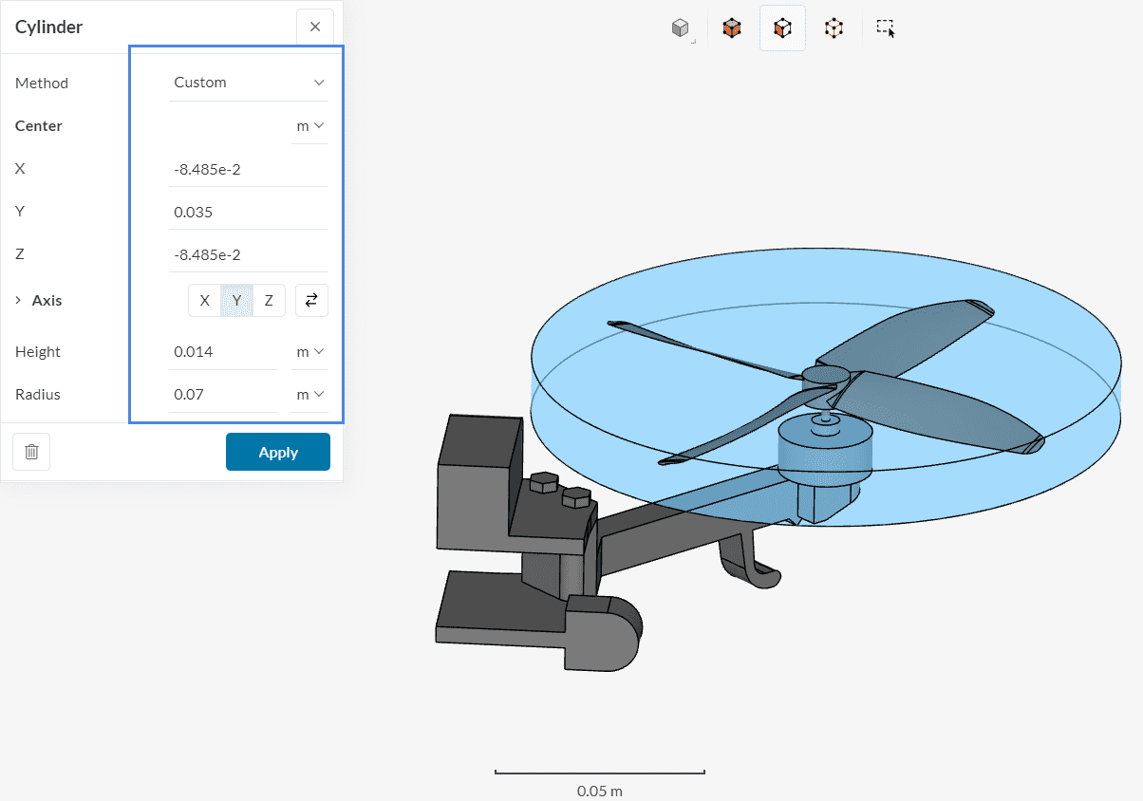Edit the Radius value field
The width and height of the screenshot is (1143, 801).
pos(223,394)
